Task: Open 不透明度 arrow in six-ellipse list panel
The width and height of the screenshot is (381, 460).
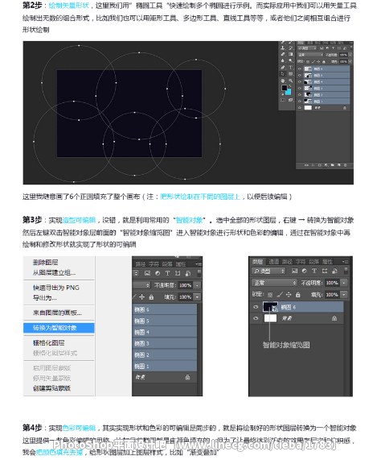Action: tap(198, 285)
